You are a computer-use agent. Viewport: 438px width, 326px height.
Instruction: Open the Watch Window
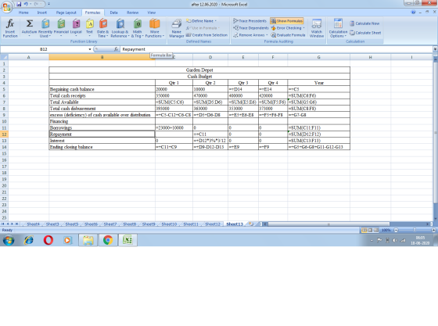[317, 28]
